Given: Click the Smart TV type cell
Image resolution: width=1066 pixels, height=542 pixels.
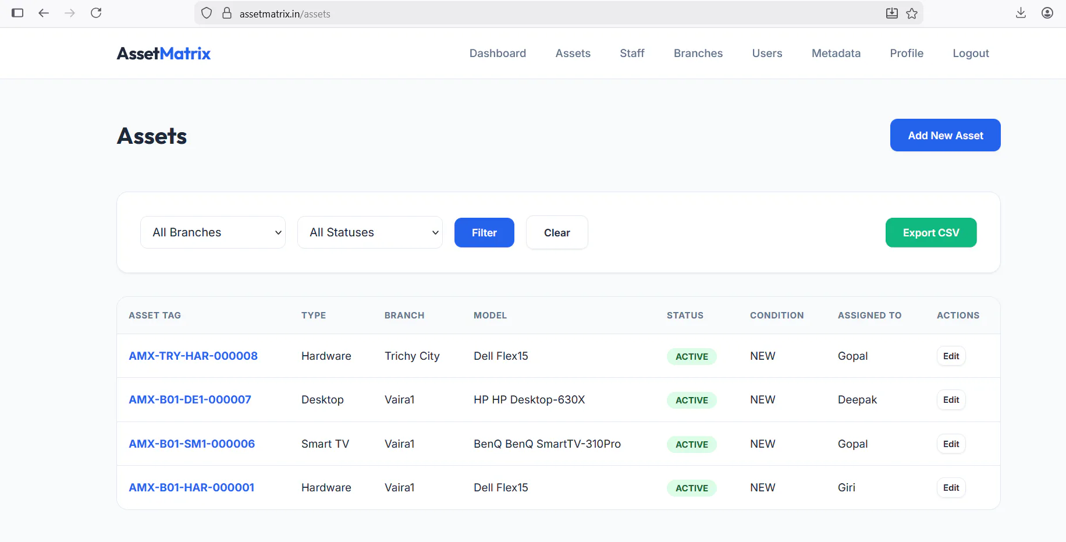Looking at the screenshot, I should coord(325,444).
